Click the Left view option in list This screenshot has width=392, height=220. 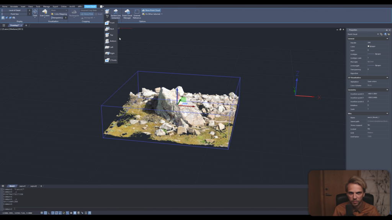pyautogui.click(x=110, y=47)
